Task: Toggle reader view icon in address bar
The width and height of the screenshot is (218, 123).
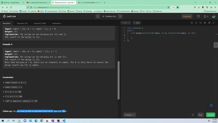Action: click(x=168, y=7)
